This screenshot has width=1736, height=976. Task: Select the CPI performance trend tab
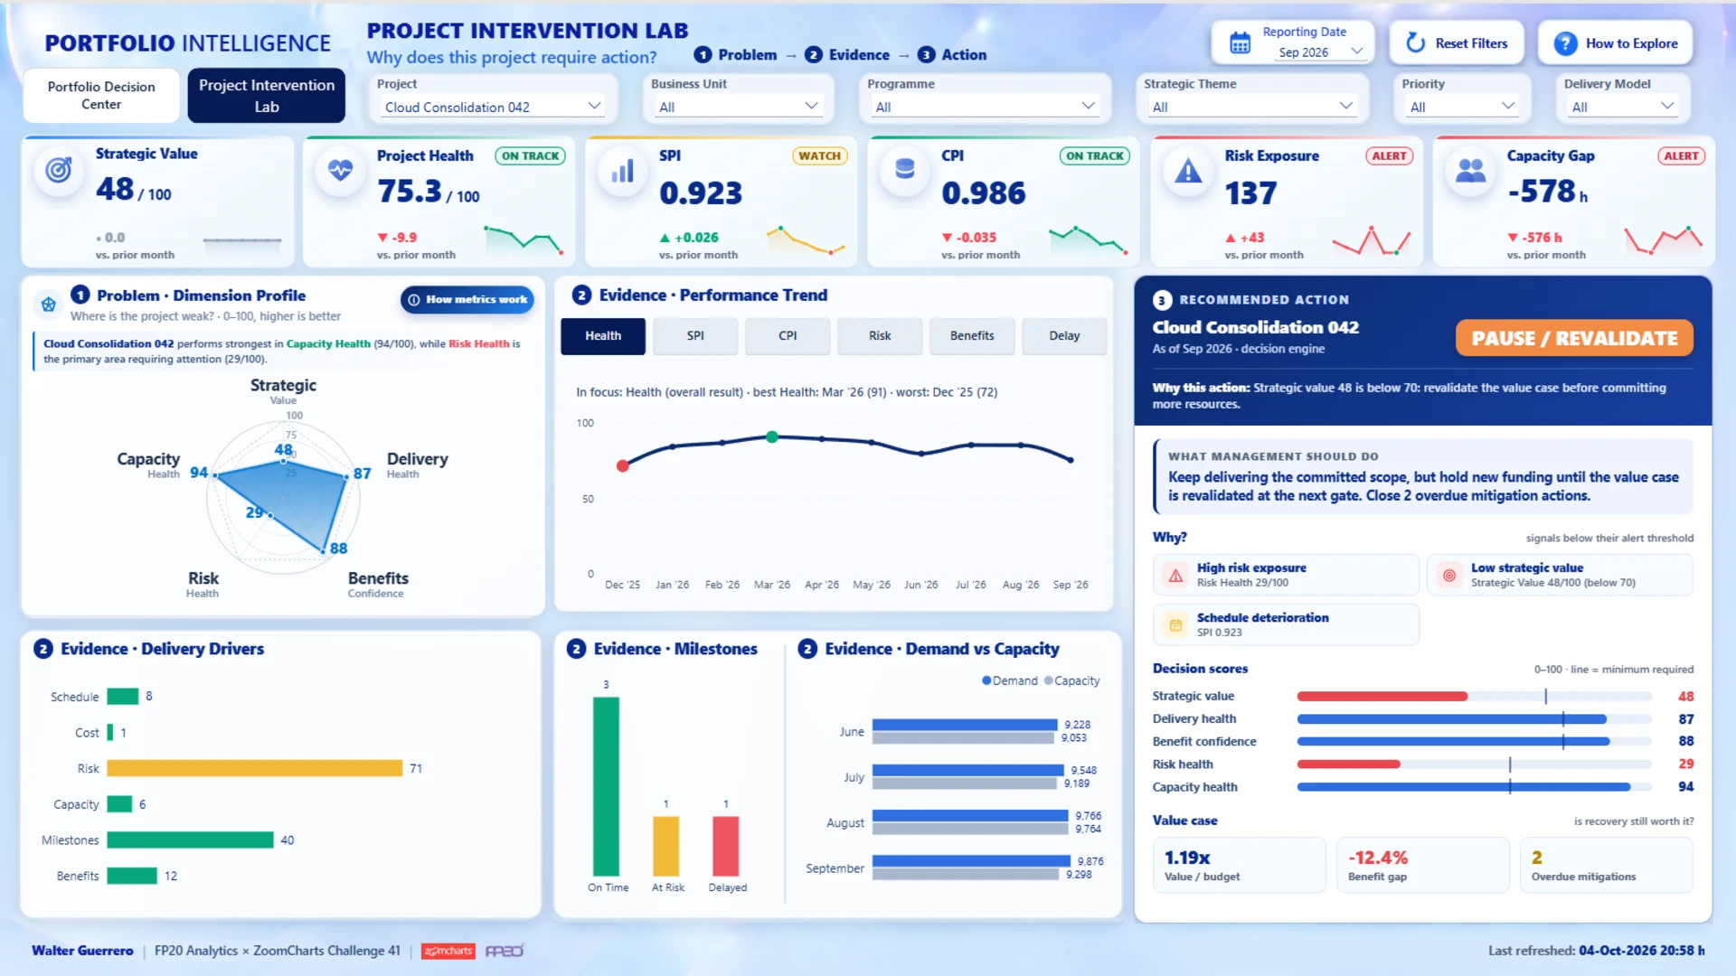[x=788, y=335]
